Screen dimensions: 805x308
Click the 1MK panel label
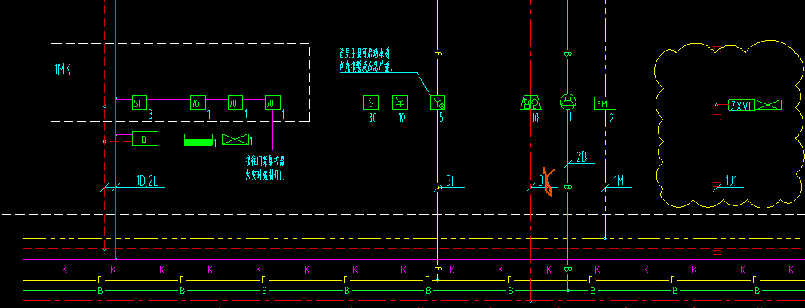click(63, 70)
